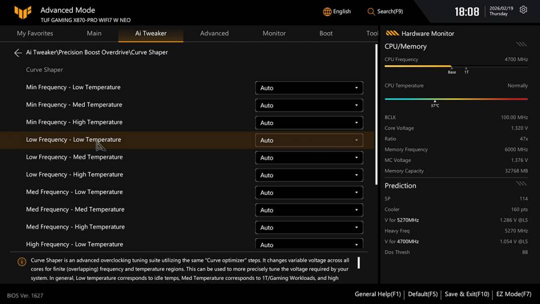The image size is (540, 304).
Task: Click the Hardware Monitor header icon
Action: (392, 33)
